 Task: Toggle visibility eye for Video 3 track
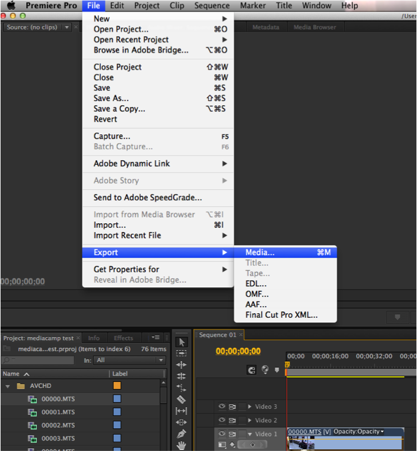pyautogui.click(x=222, y=407)
